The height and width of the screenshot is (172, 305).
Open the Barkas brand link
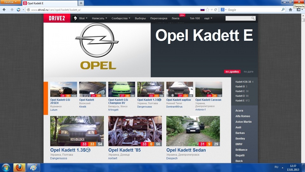tap(240, 133)
